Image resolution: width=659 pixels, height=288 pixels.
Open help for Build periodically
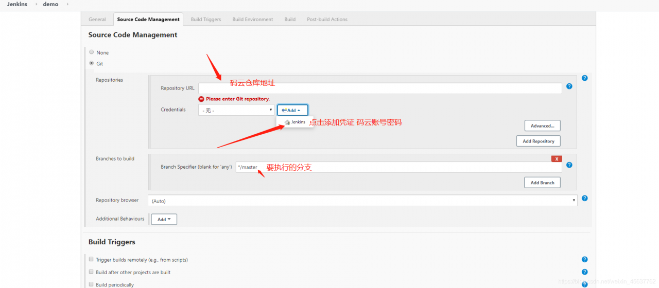pos(584,284)
